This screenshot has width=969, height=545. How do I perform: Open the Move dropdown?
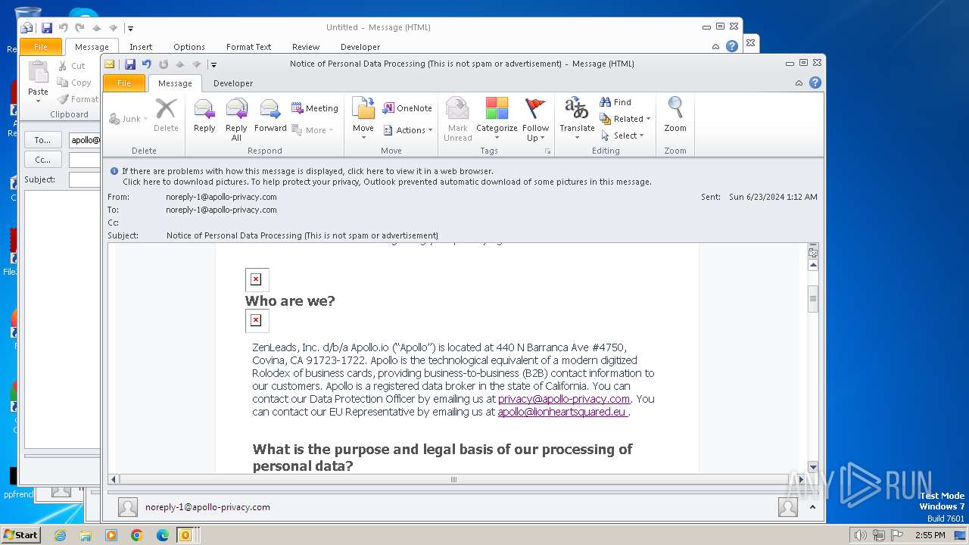point(363,120)
